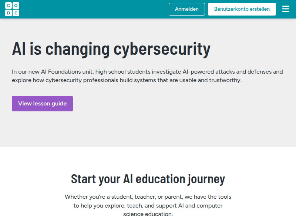Click the "D" tile in the Code.org logo

pyautogui.click(x=8, y=13)
